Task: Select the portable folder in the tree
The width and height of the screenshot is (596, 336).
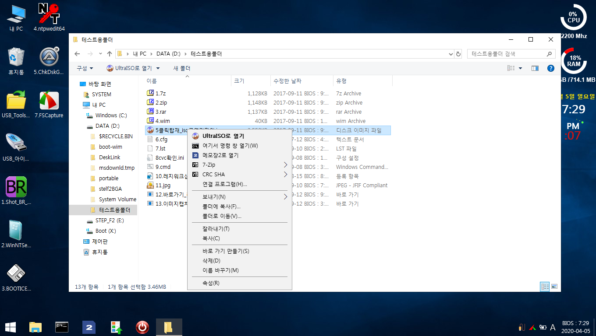Action: [x=104, y=178]
